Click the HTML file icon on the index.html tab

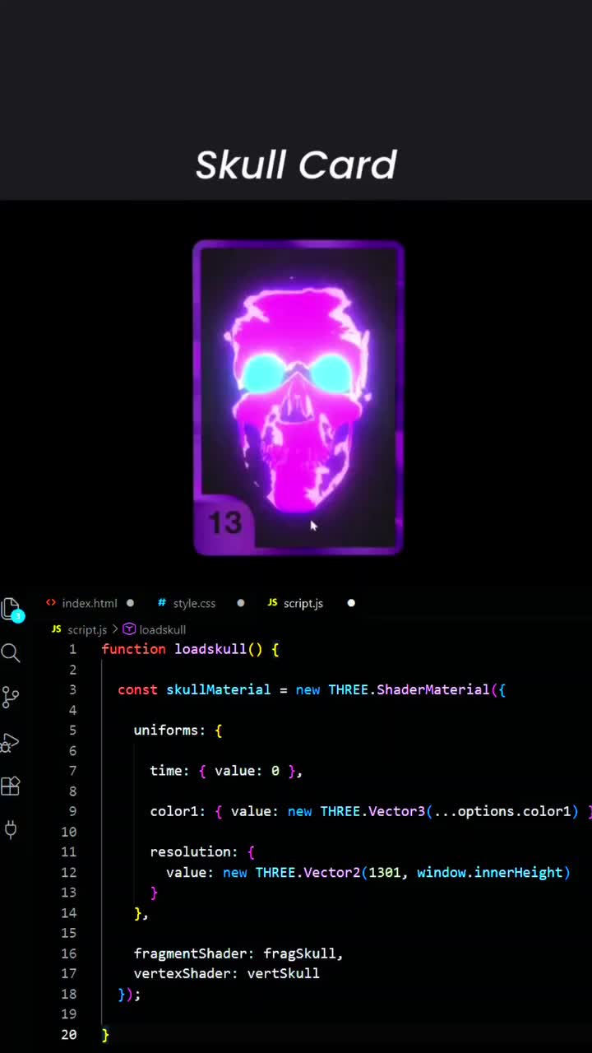(51, 603)
